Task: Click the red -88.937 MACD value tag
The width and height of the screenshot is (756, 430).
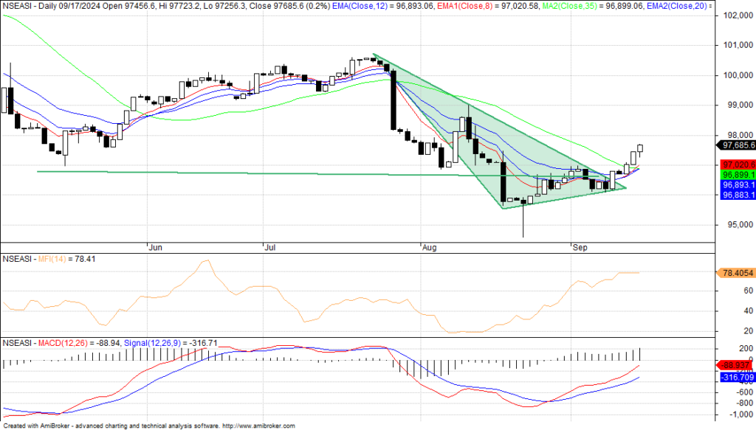Action: point(736,365)
